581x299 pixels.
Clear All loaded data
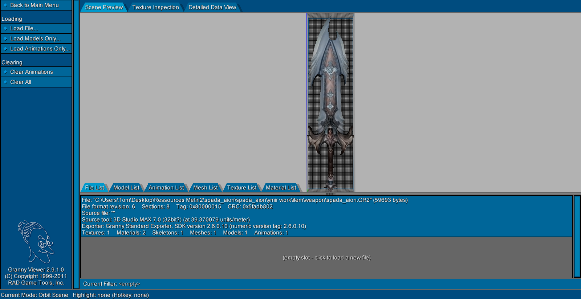(36, 82)
